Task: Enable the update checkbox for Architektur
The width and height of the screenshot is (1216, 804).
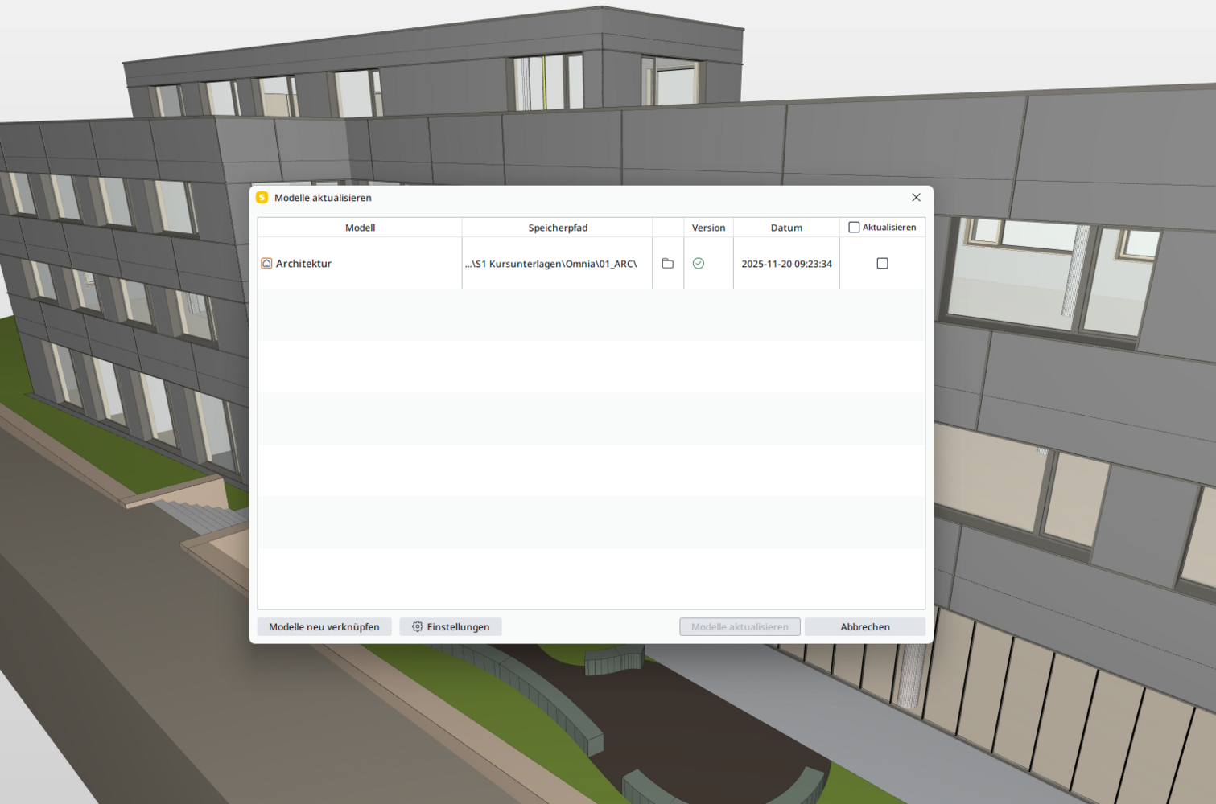Action: [882, 264]
